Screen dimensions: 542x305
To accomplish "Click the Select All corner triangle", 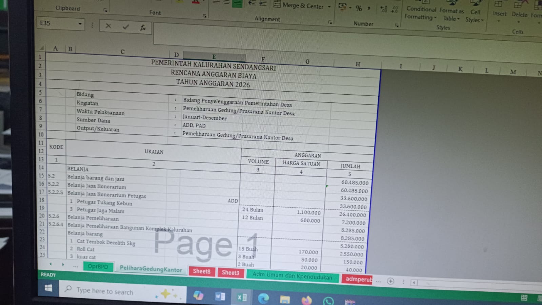I will 41,48.
